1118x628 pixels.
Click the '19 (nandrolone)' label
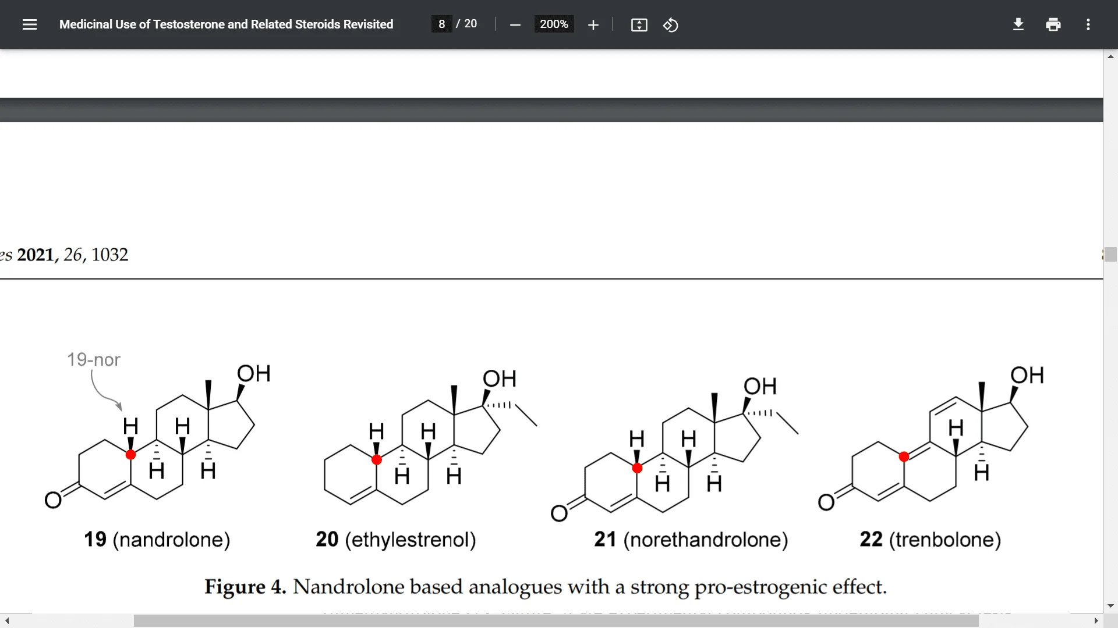(x=157, y=540)
